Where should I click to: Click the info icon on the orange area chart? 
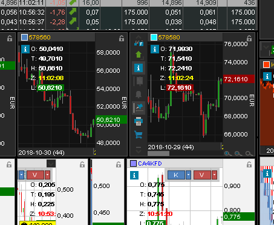[267, 76]
